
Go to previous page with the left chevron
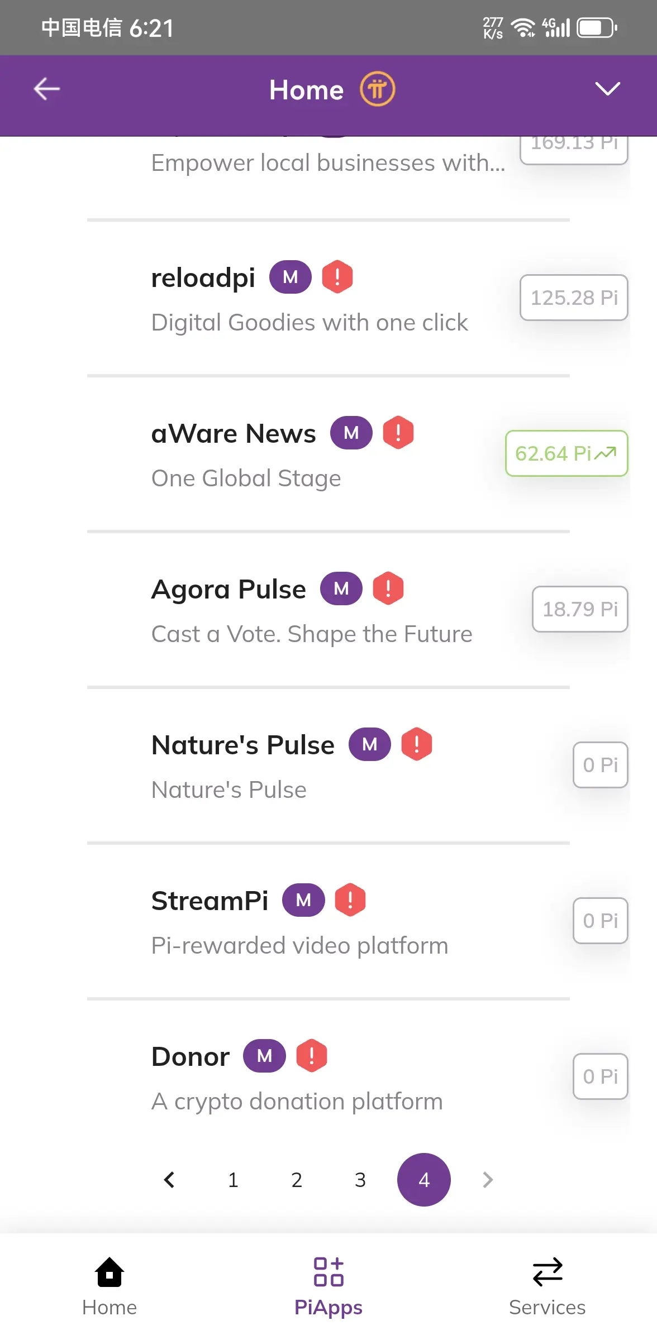tap(169, 1180)
